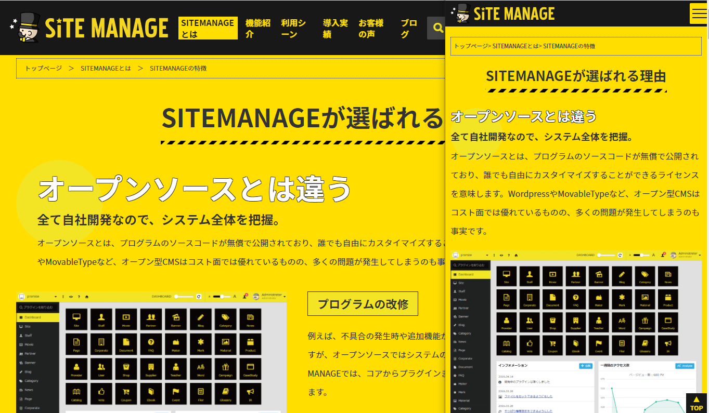
Task: Click SITEMANAGEの特徴 in desktop breadcrumb
Action: [178, 68]
